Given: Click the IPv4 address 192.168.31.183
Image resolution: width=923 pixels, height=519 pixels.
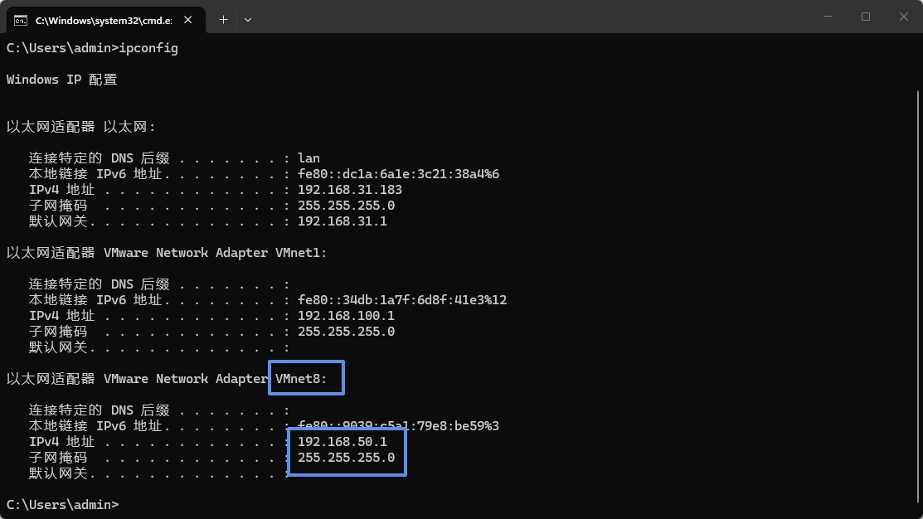Looking at the screenshot, I should (349, 190).
